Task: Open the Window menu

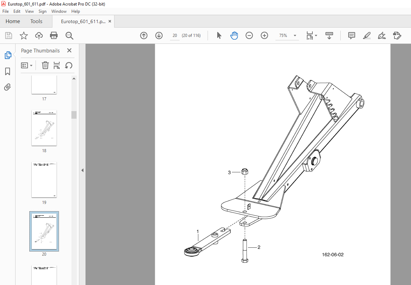Action: pos(59,11)
